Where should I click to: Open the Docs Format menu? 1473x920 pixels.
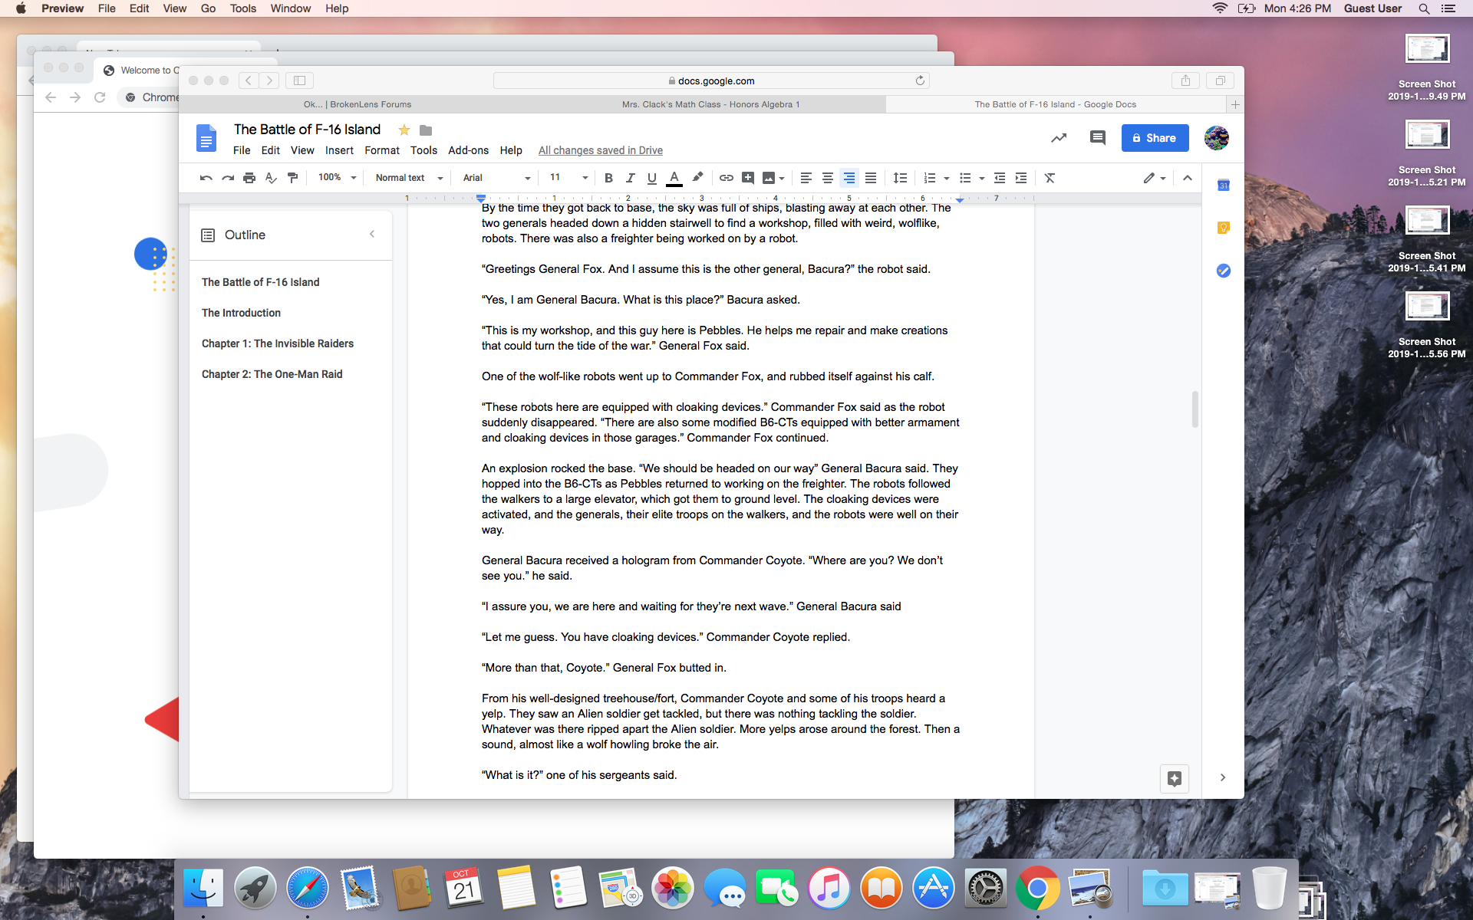tap(382, 150)
